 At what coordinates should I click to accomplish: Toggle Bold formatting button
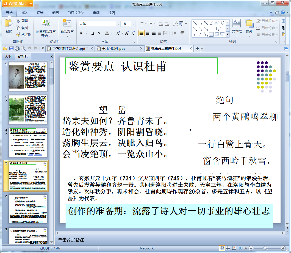81,33
